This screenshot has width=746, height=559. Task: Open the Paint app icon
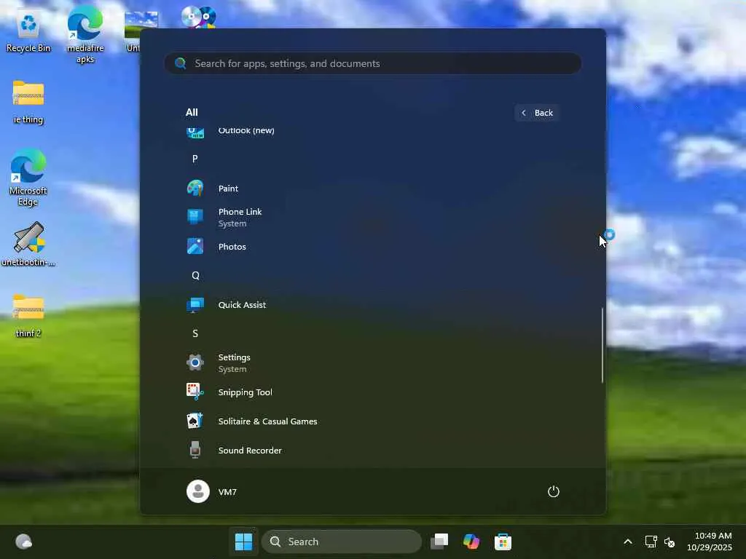click(195, 189)
